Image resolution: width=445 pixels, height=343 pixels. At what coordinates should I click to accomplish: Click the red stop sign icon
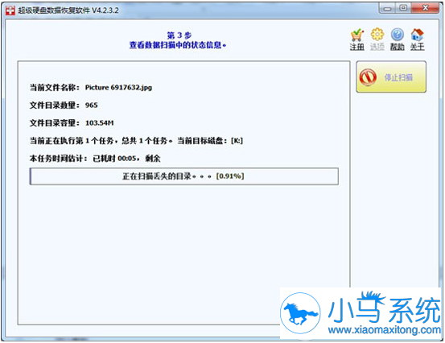pos(368,77)
